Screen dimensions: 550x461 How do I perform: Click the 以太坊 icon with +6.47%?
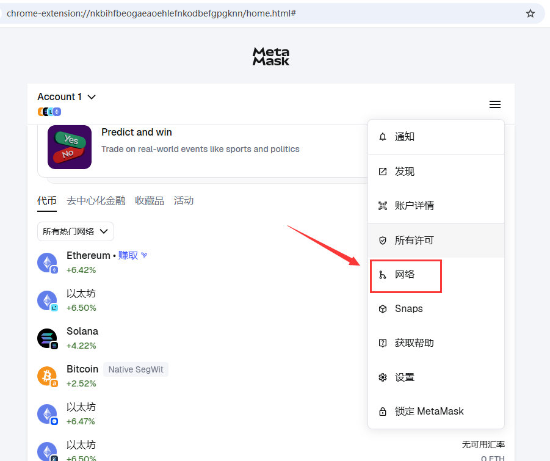(x=48, y=414)
